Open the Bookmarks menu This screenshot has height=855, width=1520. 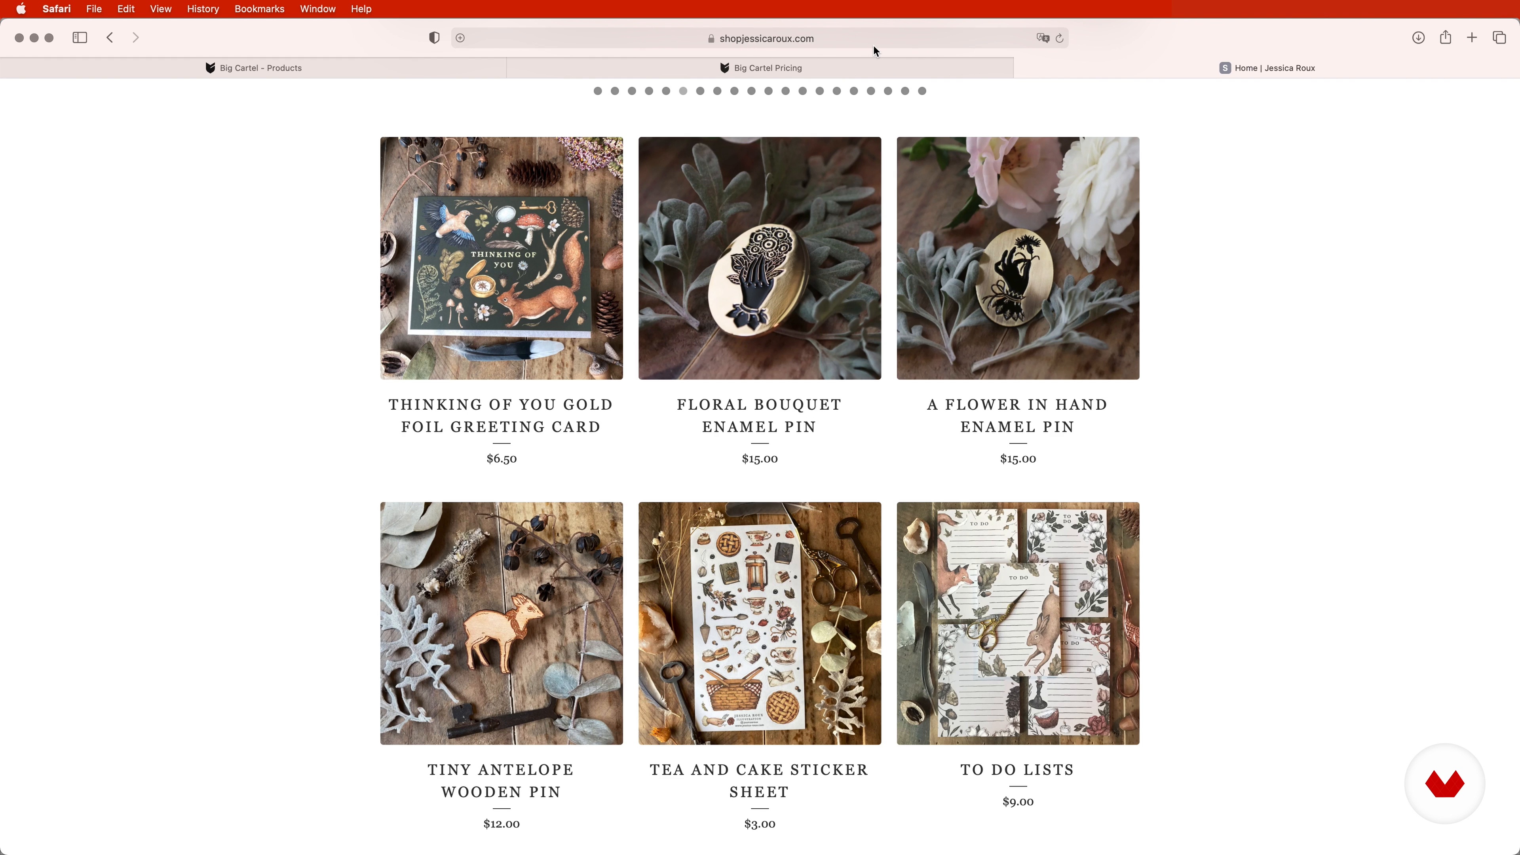click(x=259, y=9)
